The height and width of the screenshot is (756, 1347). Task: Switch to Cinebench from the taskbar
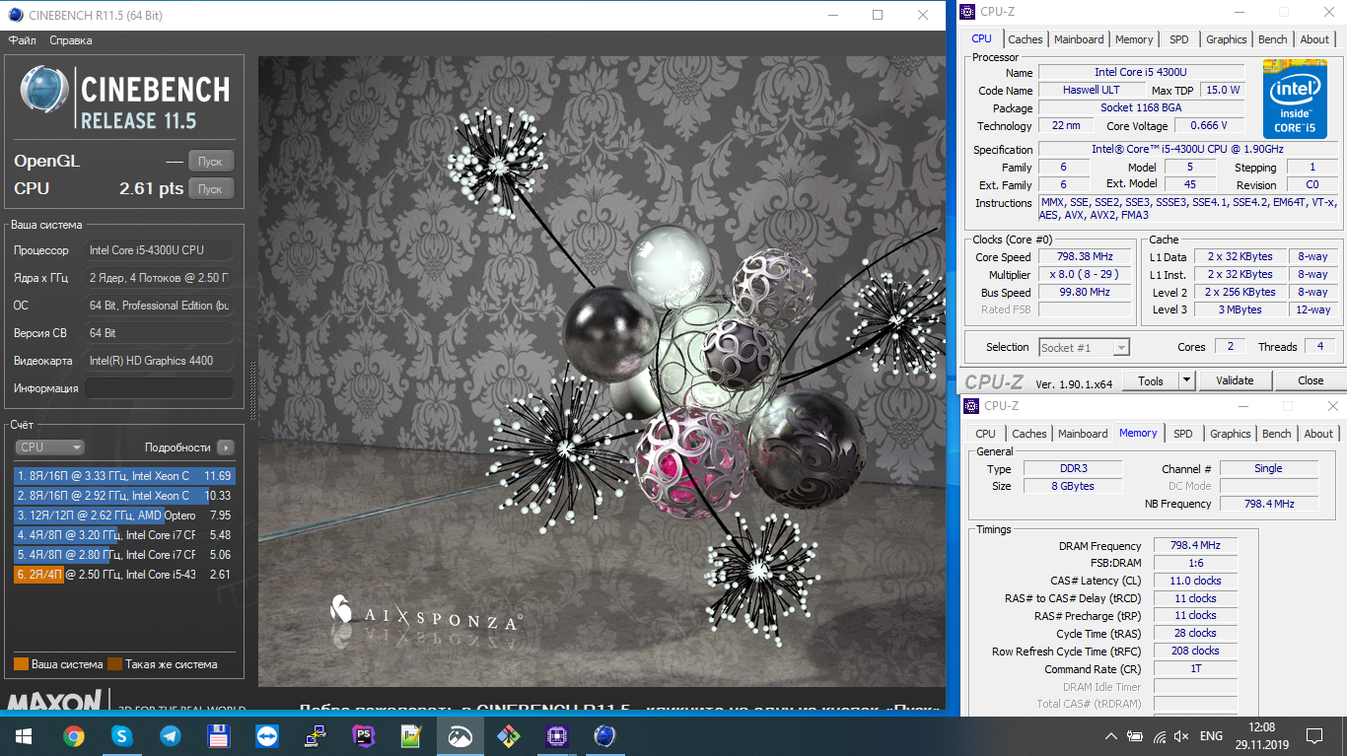[x=604, y=735]
